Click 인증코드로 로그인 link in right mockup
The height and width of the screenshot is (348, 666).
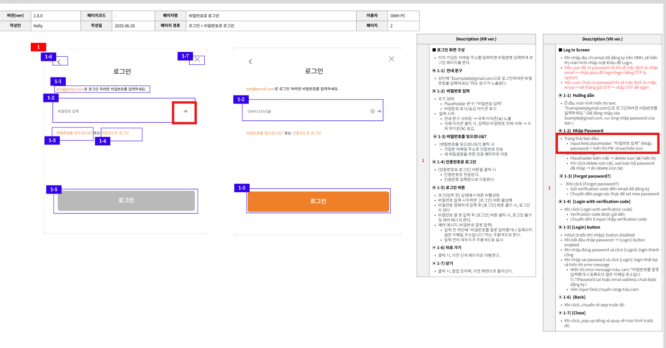307,133
